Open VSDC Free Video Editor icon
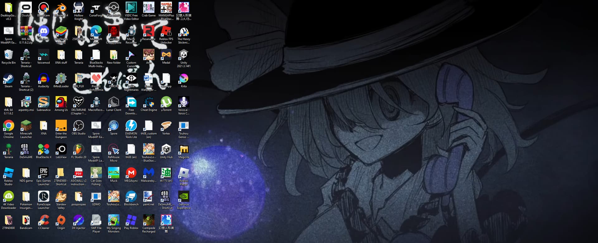 (131, 7)
